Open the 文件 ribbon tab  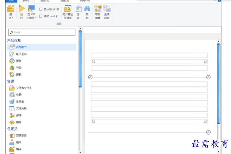tap(11, 1)
